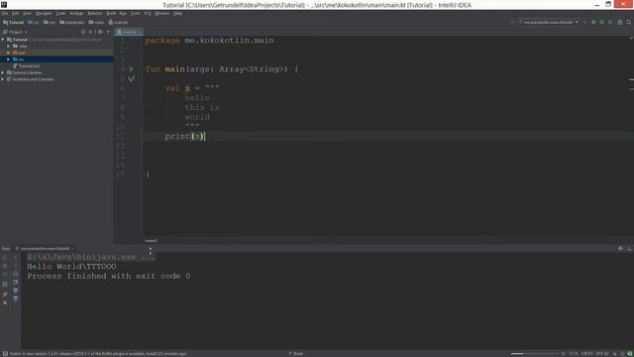Click the kokokotlin folder breadcrumb
Screen dimensions: 634x357
tap(72, 22)
